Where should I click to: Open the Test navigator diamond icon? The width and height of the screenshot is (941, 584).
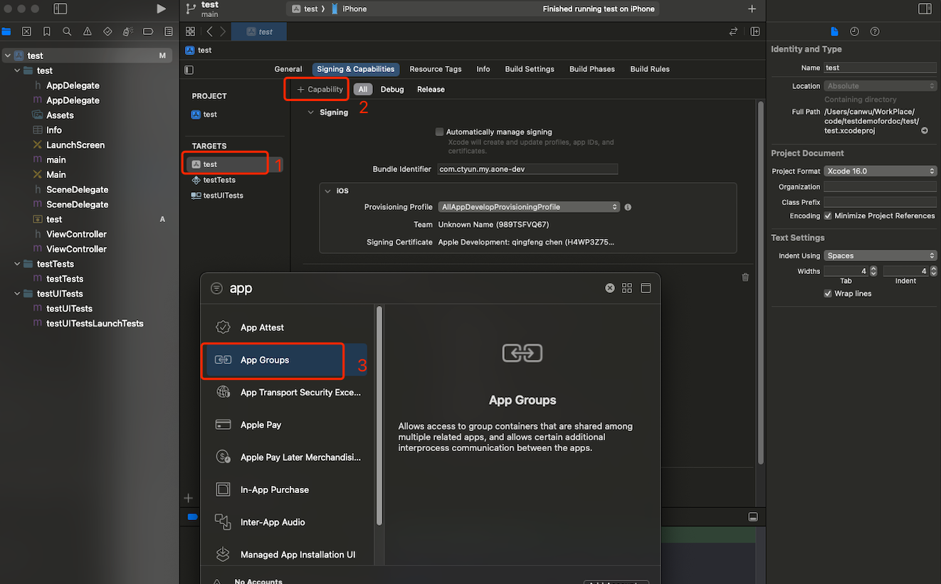(x=107, y=31)
